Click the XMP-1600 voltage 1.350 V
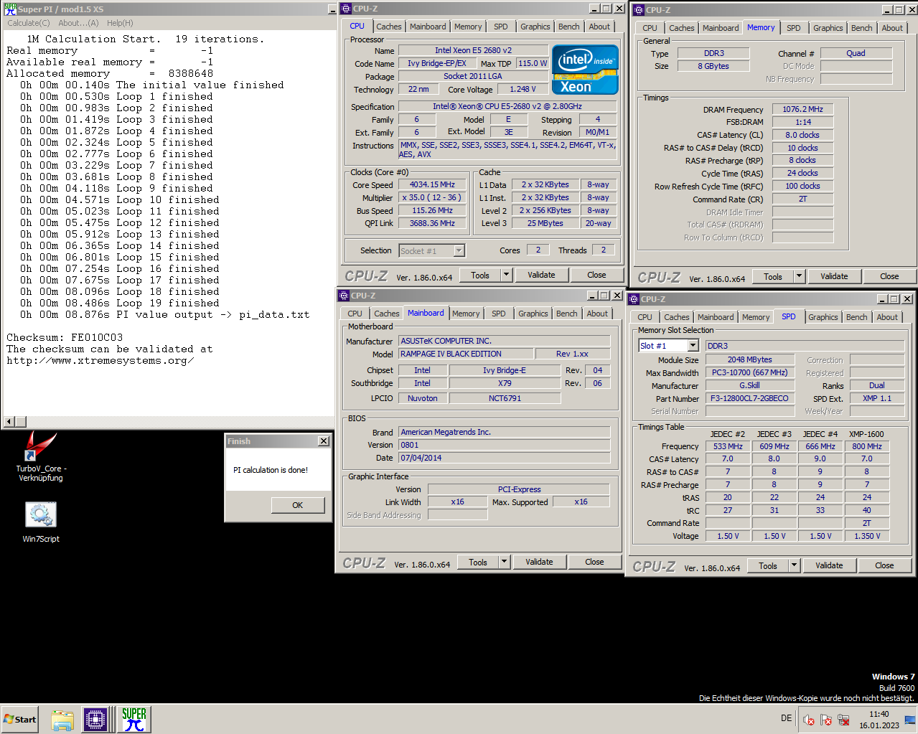The width and height of the screenshot is (918, 734). 867,536
